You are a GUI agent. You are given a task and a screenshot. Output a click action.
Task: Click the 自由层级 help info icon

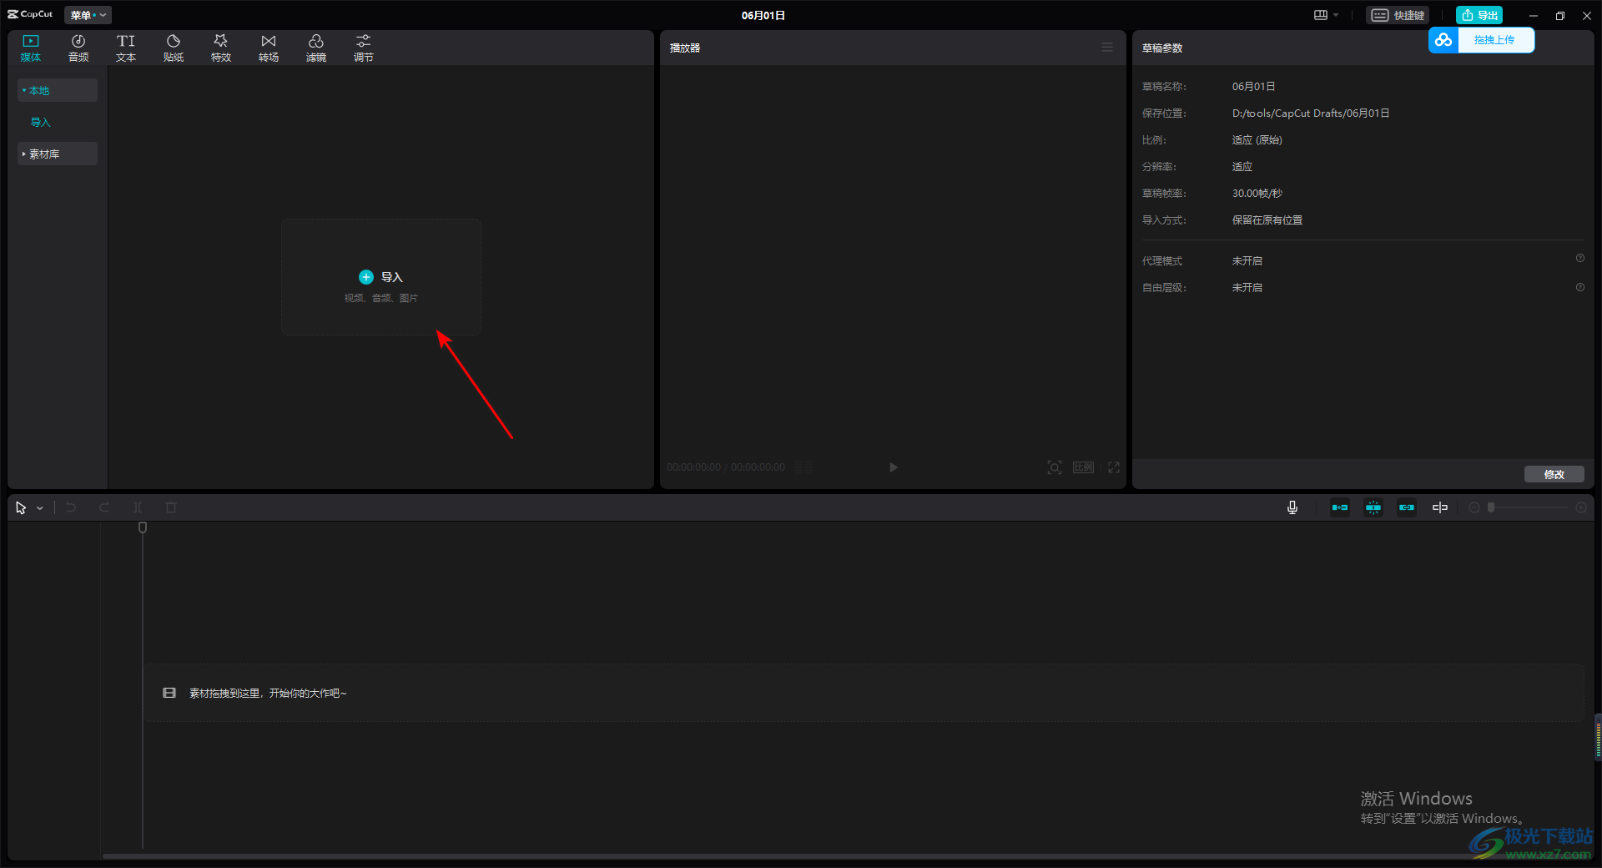(x=1580, y=287)
